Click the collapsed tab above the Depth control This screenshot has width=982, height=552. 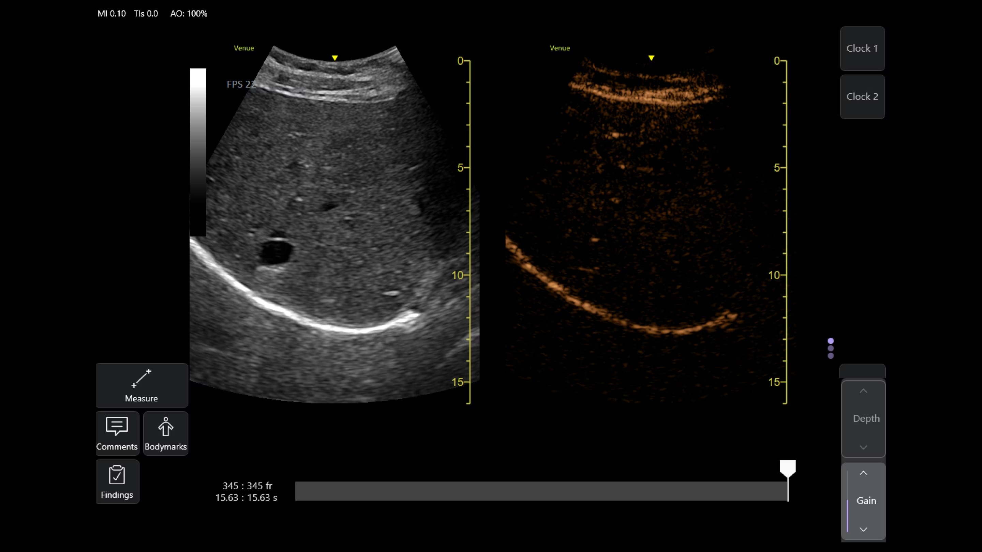[x=862, y=371]
